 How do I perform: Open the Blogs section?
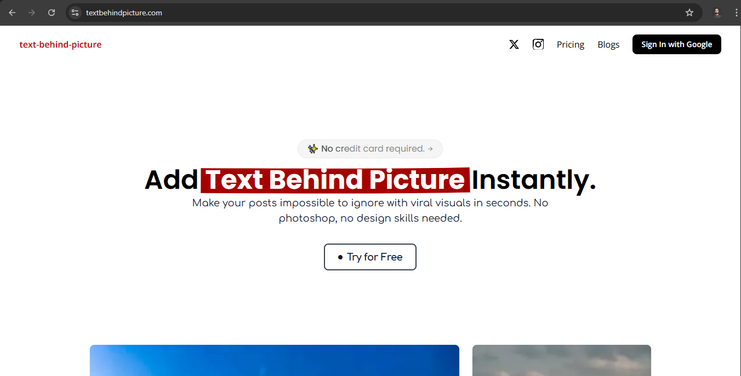(x=608, y=44)
